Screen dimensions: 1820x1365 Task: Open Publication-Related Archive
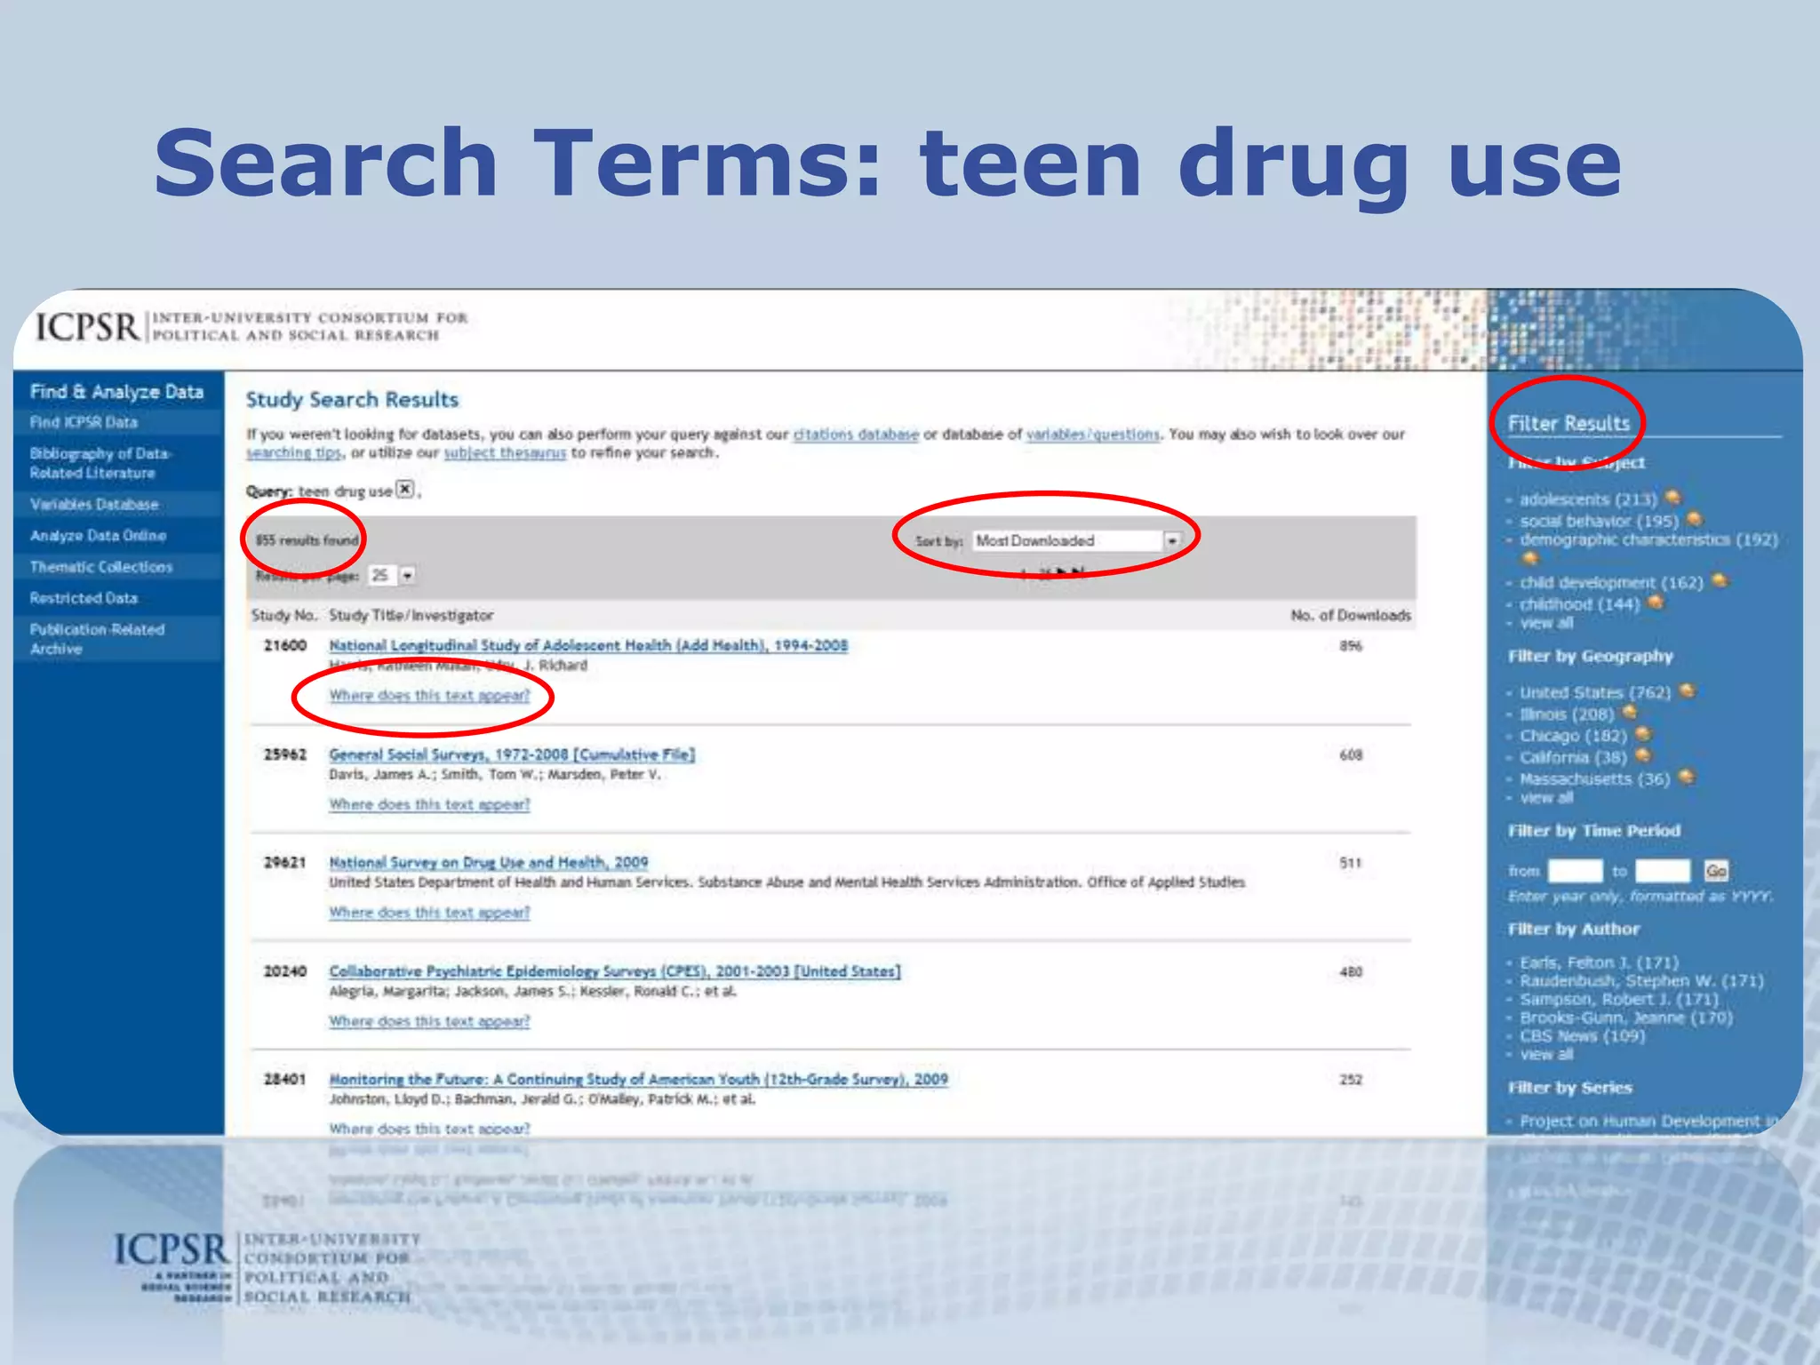coord(97,639)
